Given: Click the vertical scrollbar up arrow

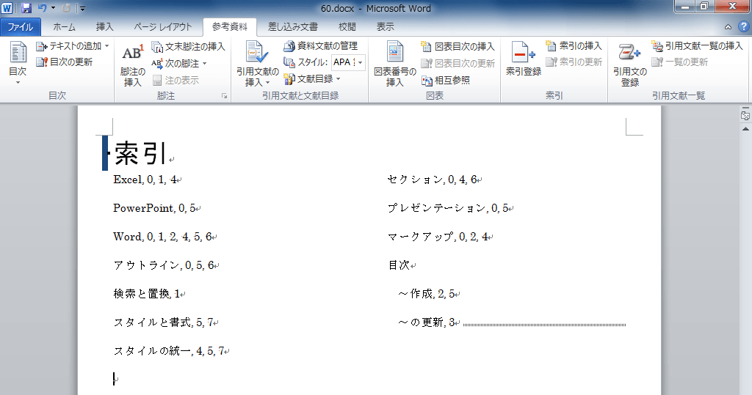Looking at the screenshot, I should (745, 129).
